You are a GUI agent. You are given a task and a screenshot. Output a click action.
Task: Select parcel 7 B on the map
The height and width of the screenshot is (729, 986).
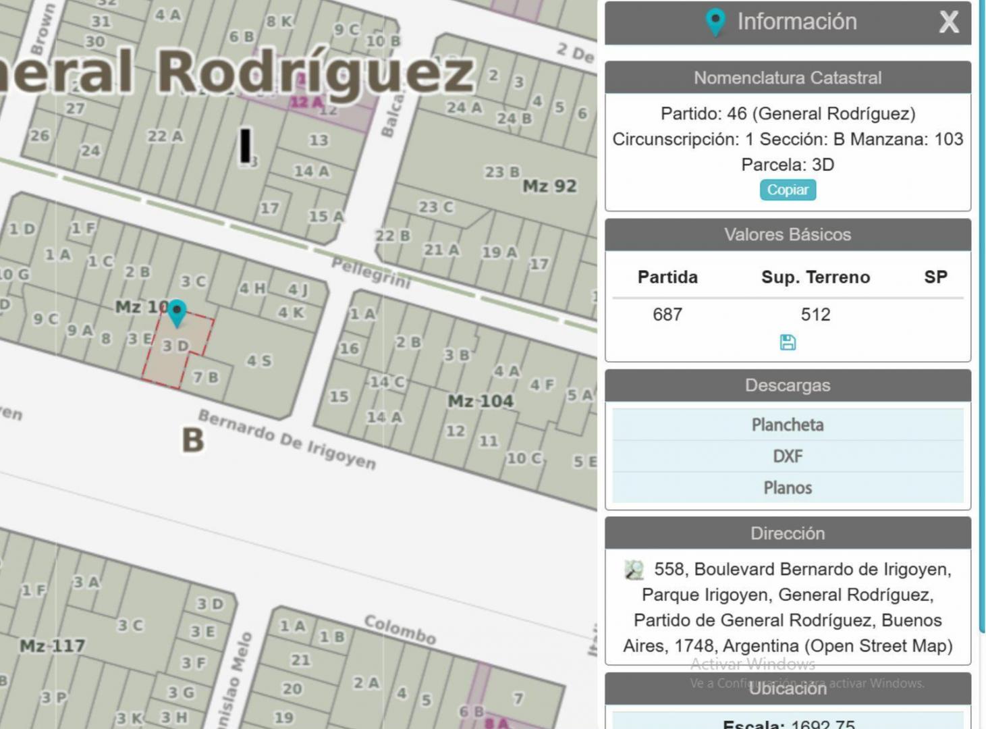[206, 377]
